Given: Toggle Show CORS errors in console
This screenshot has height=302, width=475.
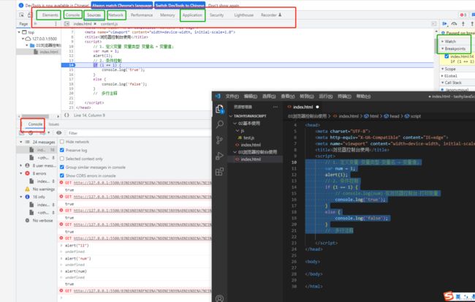Looking at the screenshot, I should tap(62, 175).
